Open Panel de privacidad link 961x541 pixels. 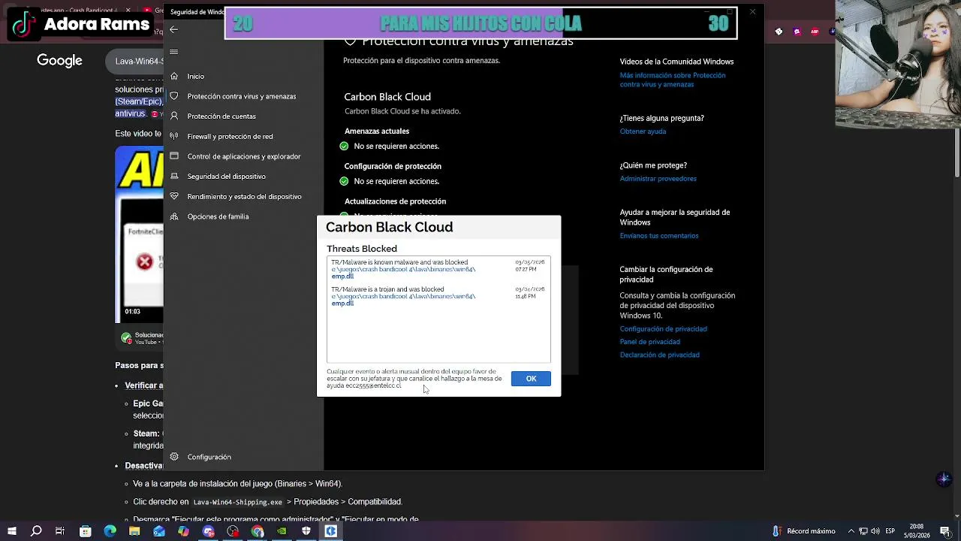(x=649, y=342)
